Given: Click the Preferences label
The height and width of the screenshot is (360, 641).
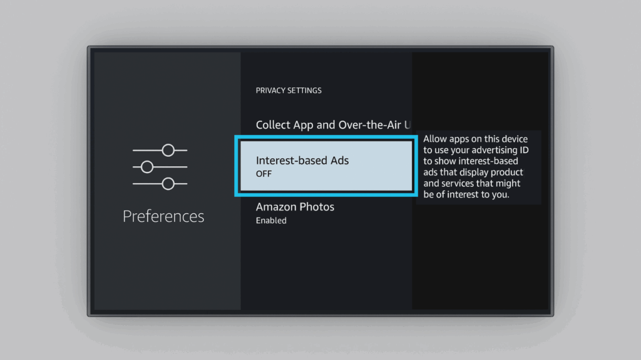Looking at the screenshot, I should point(163,216).
